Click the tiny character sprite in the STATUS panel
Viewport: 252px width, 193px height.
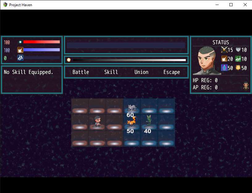[x=246, y=86]
